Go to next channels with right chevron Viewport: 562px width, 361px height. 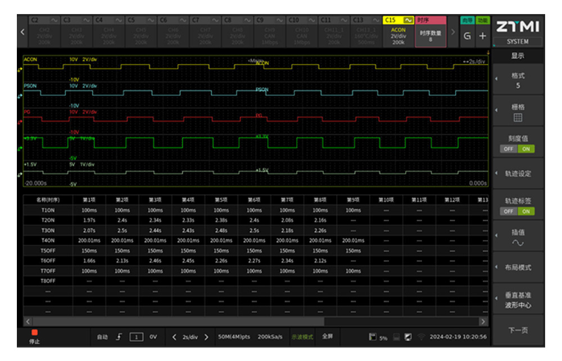tap(452, 32)
